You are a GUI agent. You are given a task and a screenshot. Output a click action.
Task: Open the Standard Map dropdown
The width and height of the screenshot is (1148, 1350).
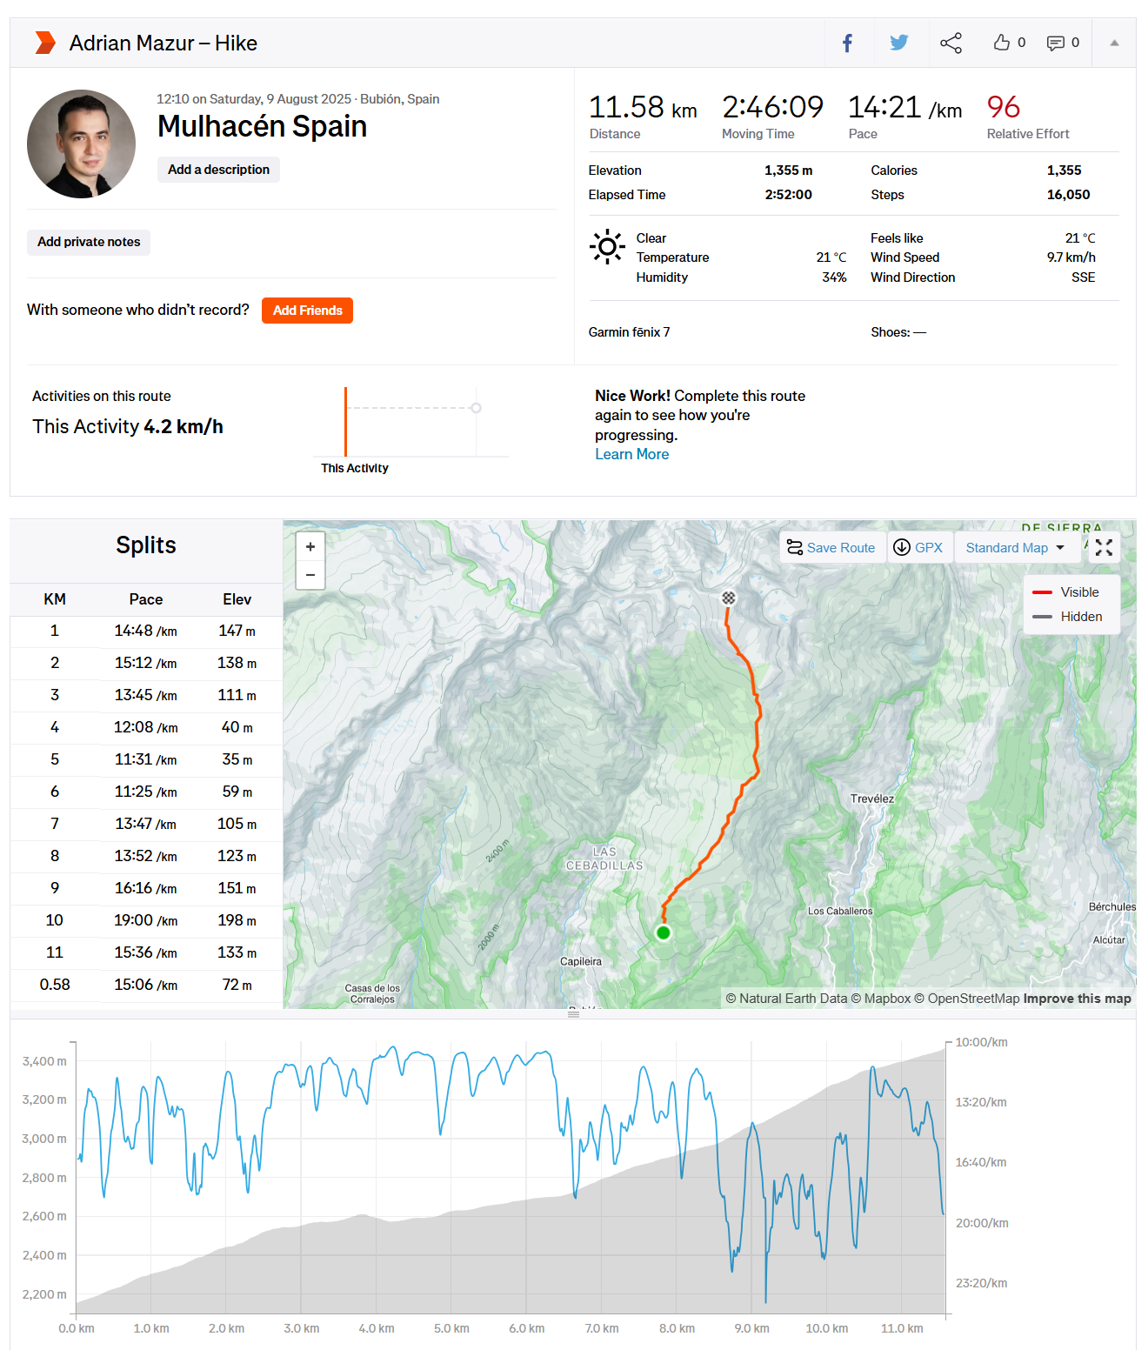(x=1015, y=547)
